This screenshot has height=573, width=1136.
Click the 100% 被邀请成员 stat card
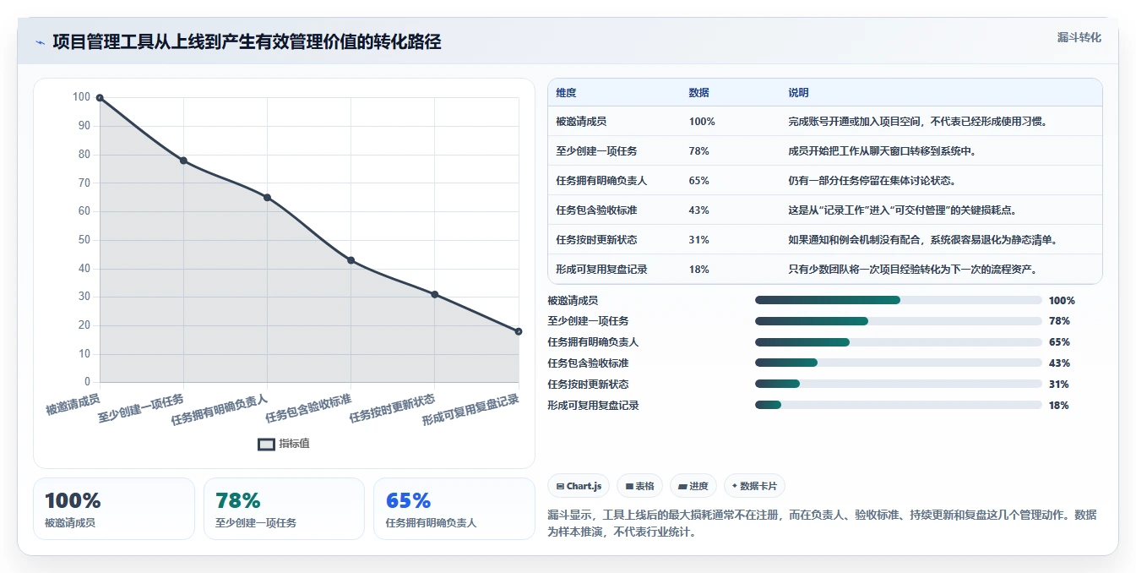click(x=114, y=509)
